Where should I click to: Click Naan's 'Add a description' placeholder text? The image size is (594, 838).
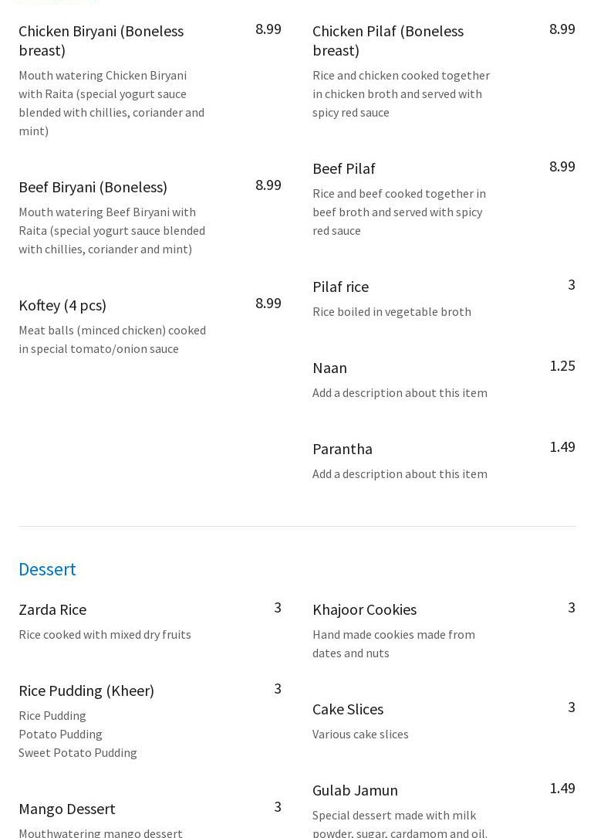coord(400,392)
